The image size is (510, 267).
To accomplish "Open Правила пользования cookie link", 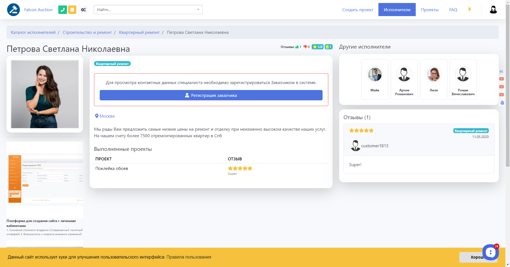I will (189, 257).
